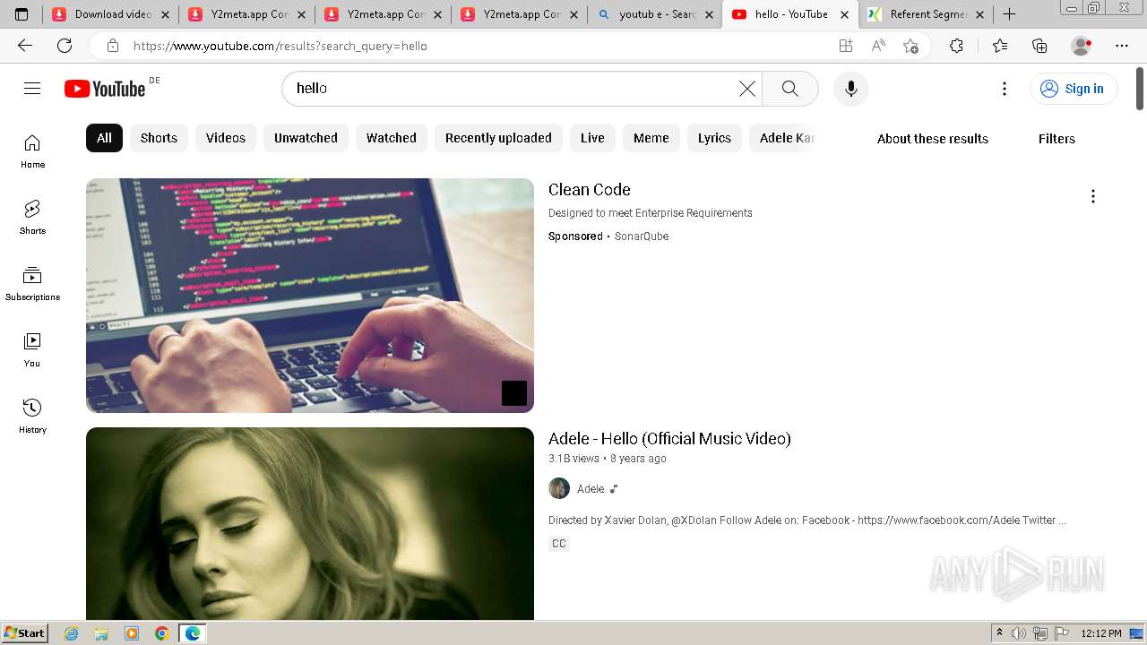Click the browser back arrow
The image size is (1147, 645).
pos(24,46)
